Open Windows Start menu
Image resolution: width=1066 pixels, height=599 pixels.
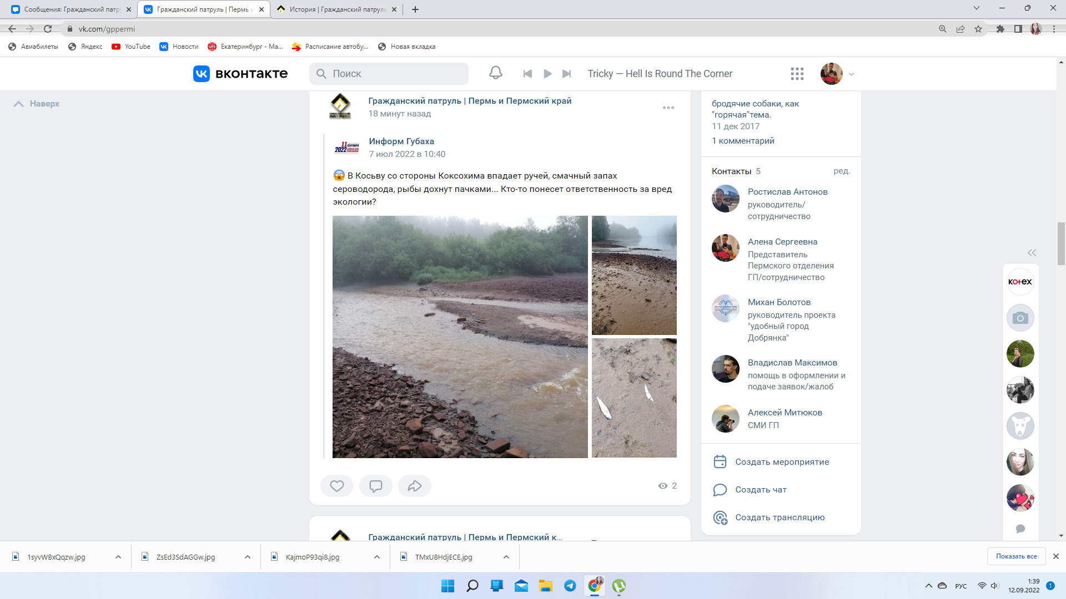click(x=447, y=586)
